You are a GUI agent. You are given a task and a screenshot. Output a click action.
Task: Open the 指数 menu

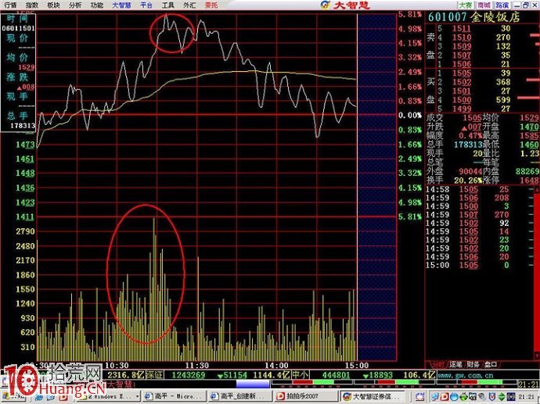click(32, 5)
